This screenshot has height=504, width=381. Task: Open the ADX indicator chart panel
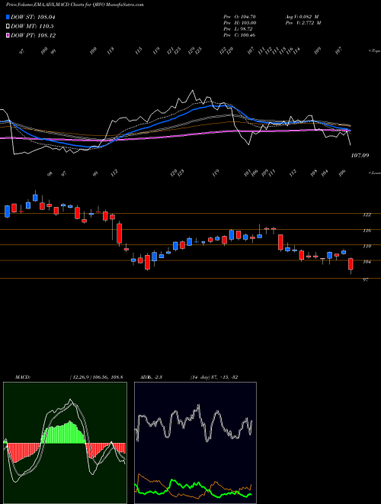(x=195, y=443)
